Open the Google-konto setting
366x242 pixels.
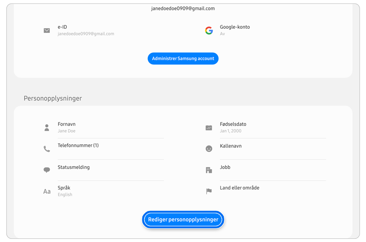(x=235, y=30)
